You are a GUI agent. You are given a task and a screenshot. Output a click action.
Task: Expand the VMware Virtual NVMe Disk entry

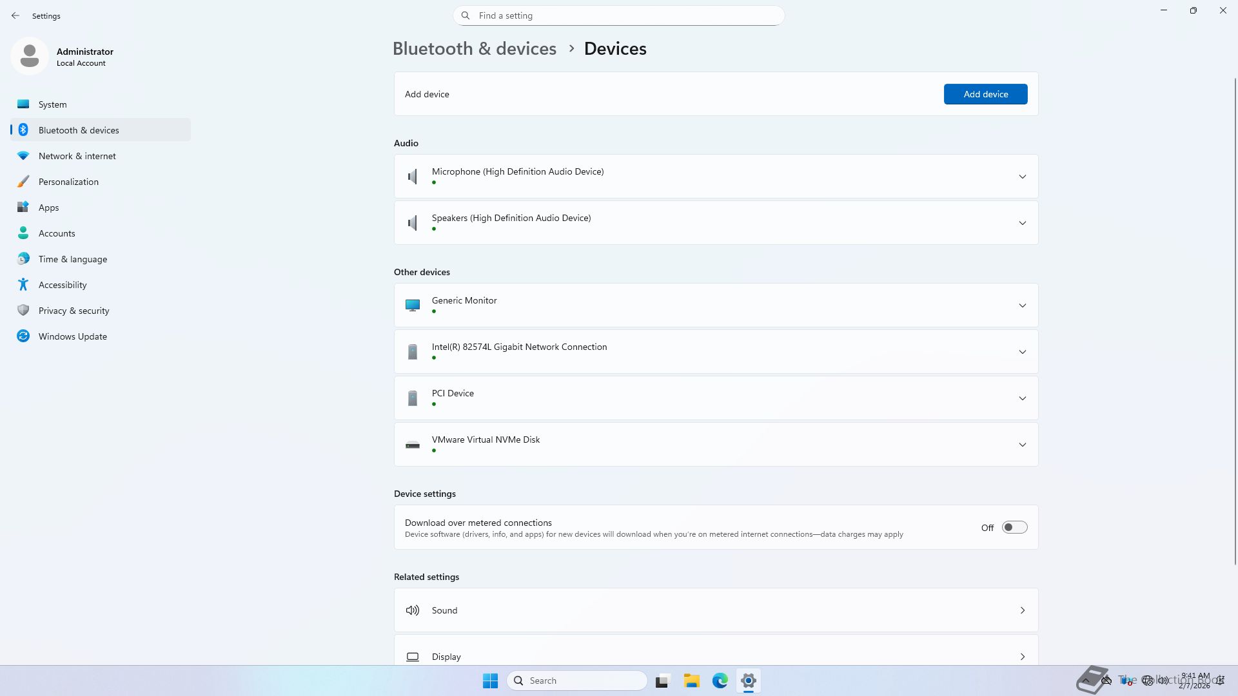point(1022,445)
